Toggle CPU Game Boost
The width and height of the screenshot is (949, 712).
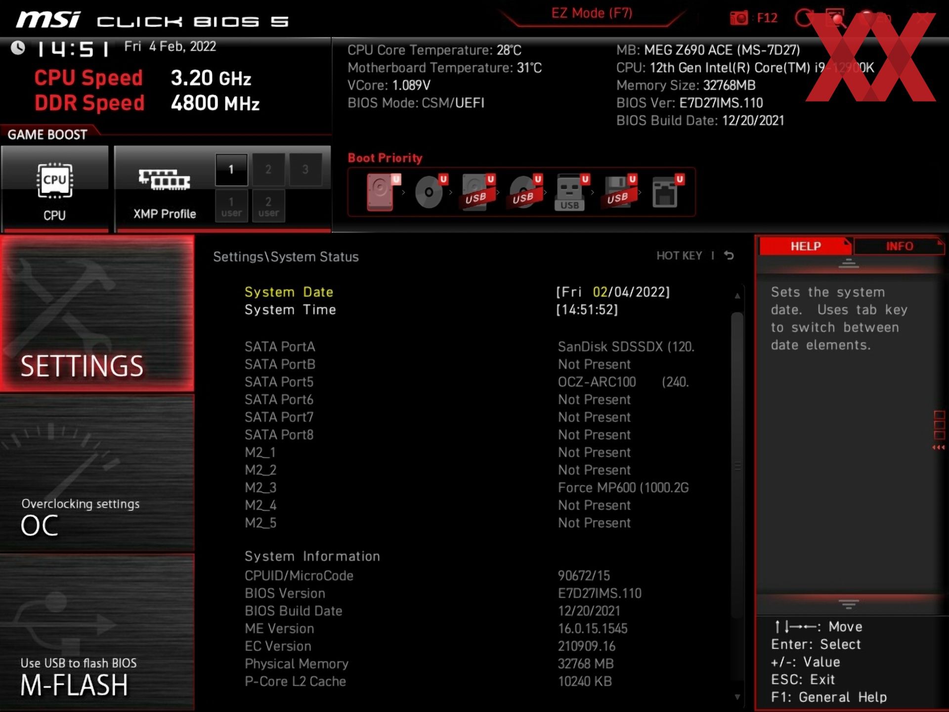pyautogui.click(x=54, y=189)
